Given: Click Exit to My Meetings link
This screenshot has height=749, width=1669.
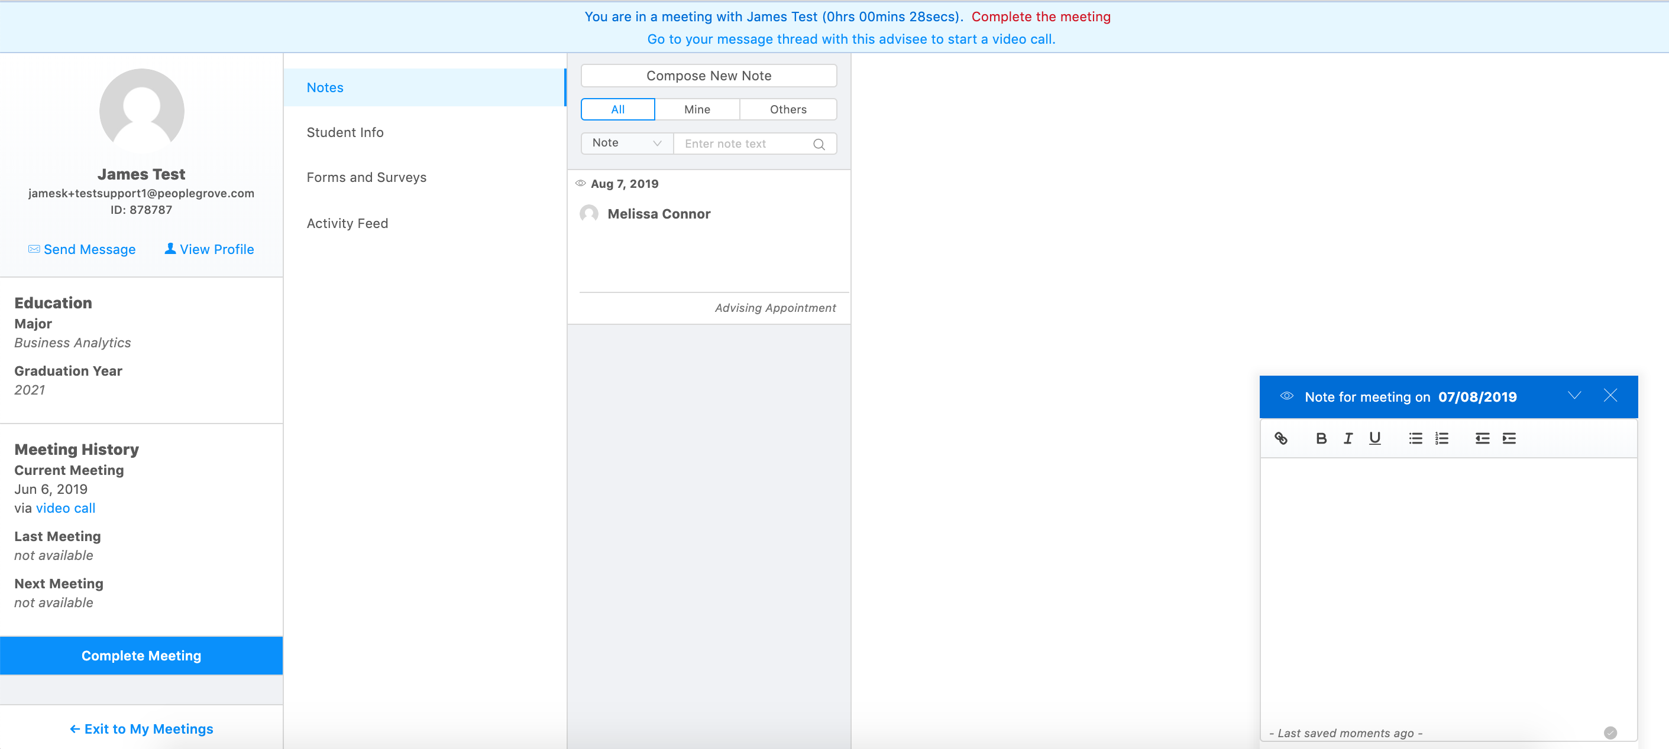Looking at the screenshot, I should pyautogui.click(x=141, y=729).
